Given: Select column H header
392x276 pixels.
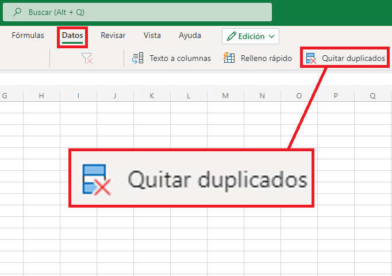Looking at the screenshot, I should point(41,96).
